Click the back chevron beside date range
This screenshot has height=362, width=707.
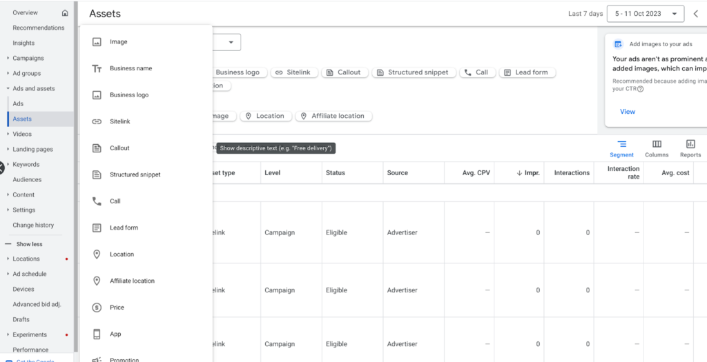(696, 14)
